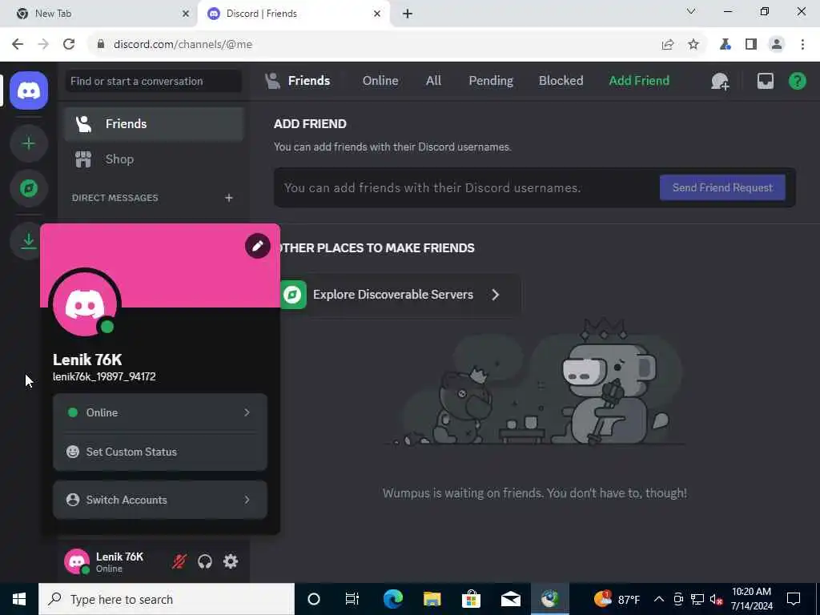Open Microsoft Edge from taskbar

pyautogui.click(x=392, y=599)
